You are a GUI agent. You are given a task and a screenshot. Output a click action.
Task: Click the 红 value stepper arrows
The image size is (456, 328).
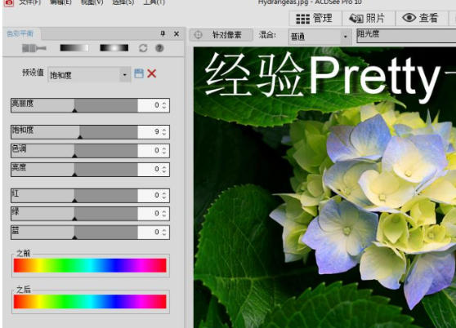click(x=164, y=195)
